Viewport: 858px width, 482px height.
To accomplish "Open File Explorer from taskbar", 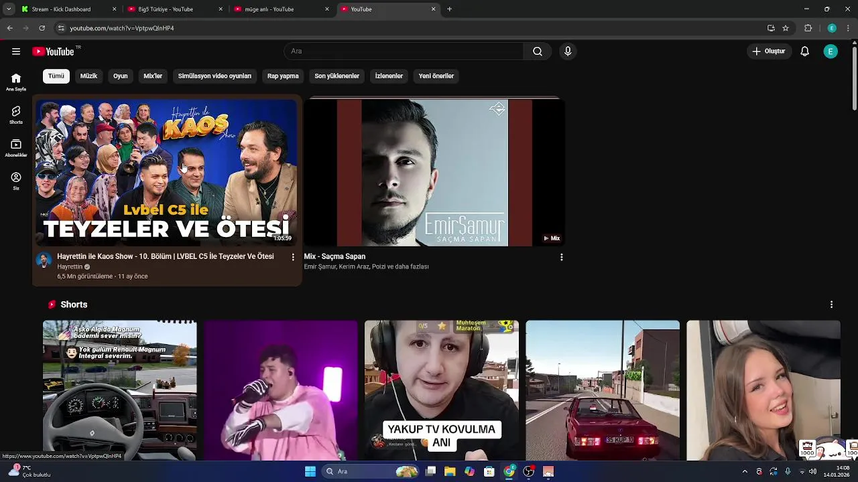I will tap(450, 471).
